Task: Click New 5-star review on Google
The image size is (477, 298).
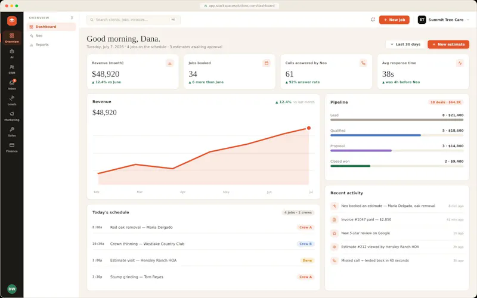Action: coord(366,233)
